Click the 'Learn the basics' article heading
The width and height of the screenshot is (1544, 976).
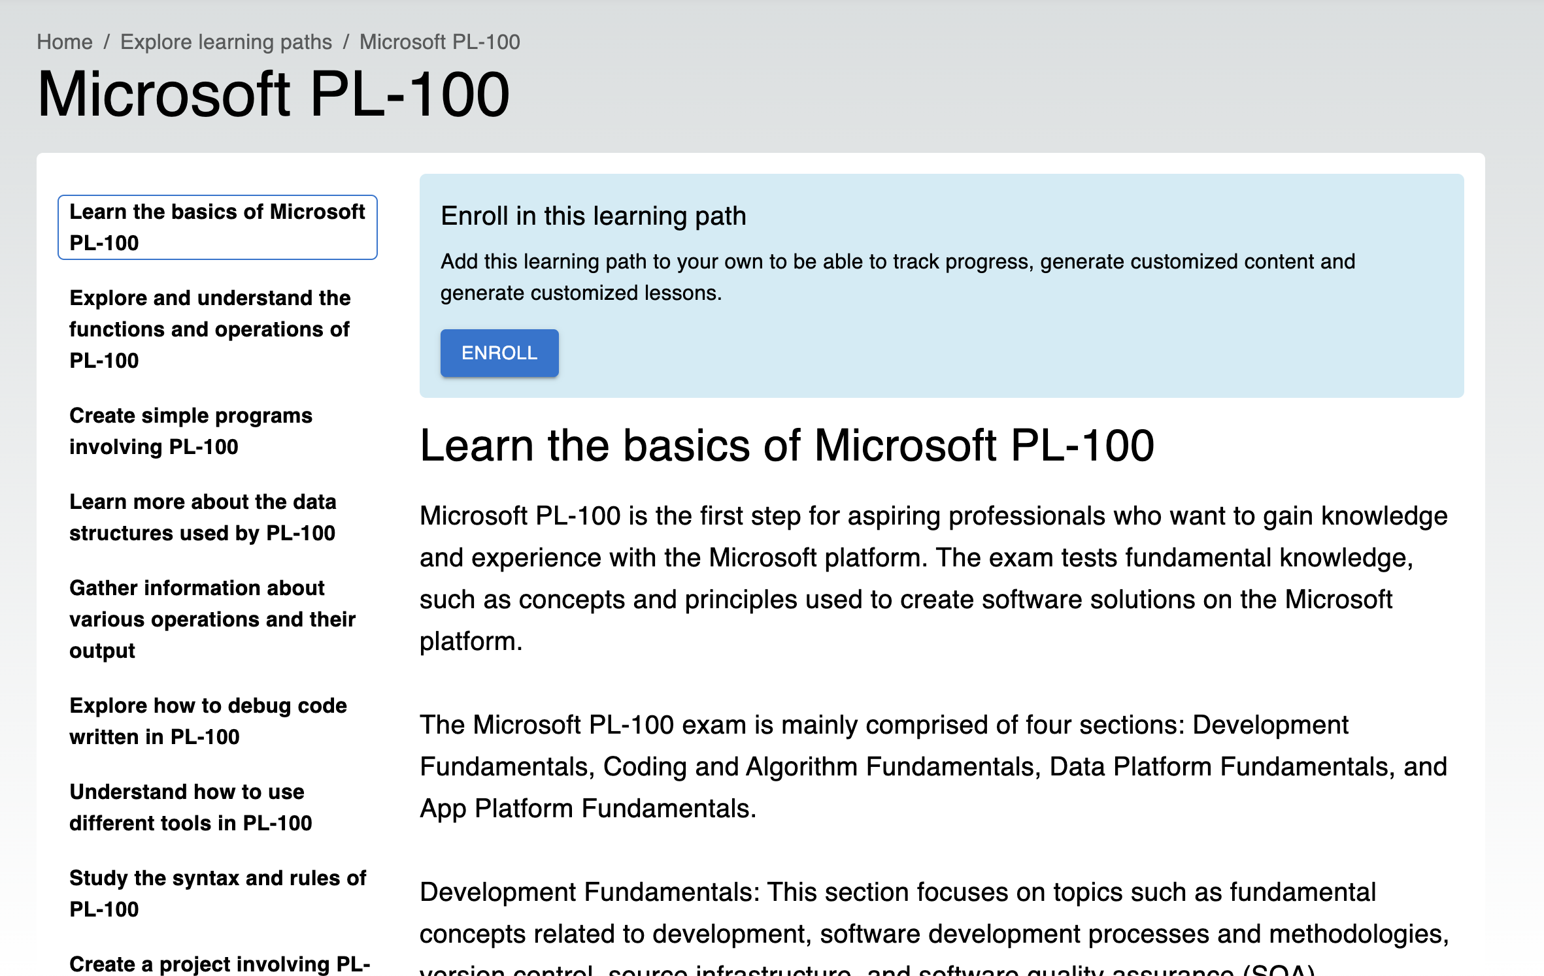click(786, 446)
